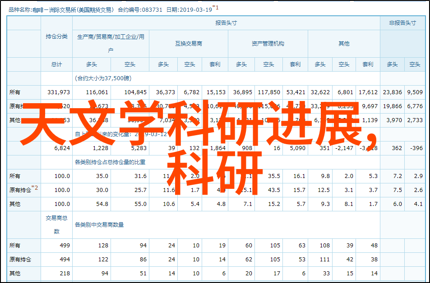Click the (合约大小为37,500磅) note row
Screen dimensions: 430x283
pyautogui.click(x=103, y=78)
